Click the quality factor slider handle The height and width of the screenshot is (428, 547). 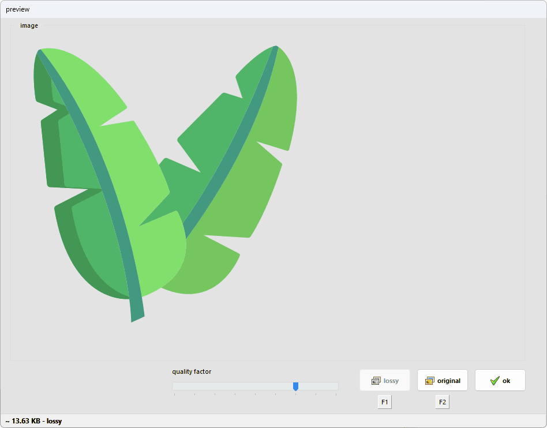point(295,386)
